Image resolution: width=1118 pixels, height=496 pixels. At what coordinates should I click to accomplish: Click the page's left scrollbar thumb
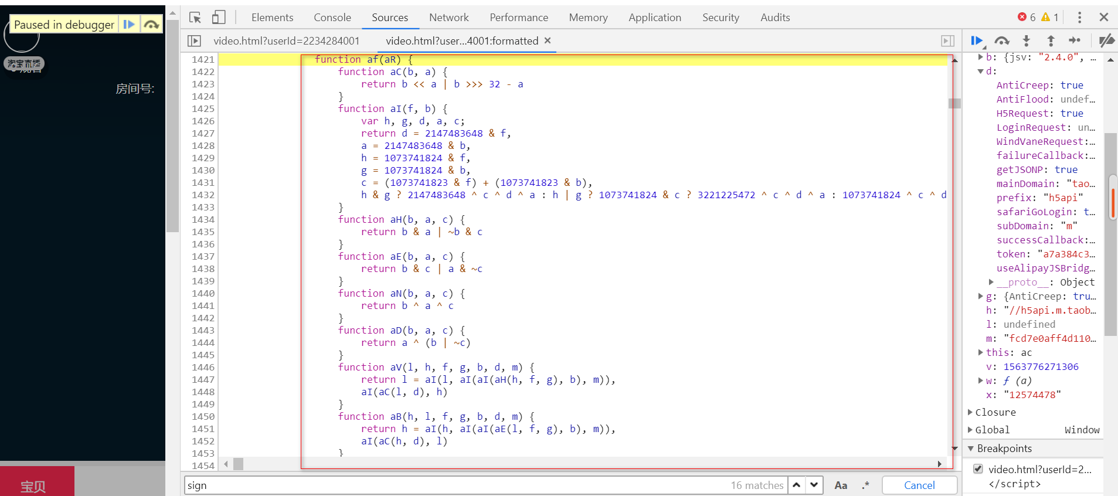[172, 126]
